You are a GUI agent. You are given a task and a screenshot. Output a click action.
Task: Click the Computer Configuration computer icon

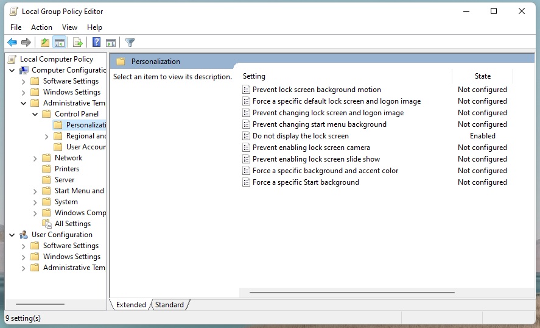tap(24, 70)
